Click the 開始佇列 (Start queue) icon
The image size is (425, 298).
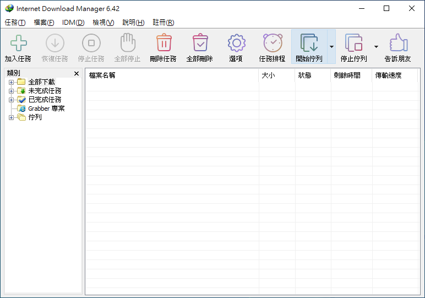[309, 43]
